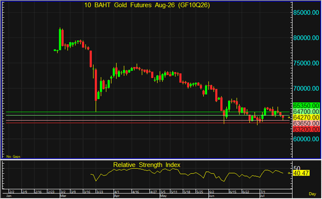Select the 3/23 date label
The height and width of the screenshot is (199, 322).
click(x=100, y=192)
